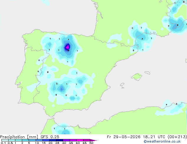Click the 'Precipitation [mm]' title text
187x144 pixels.
19,137
